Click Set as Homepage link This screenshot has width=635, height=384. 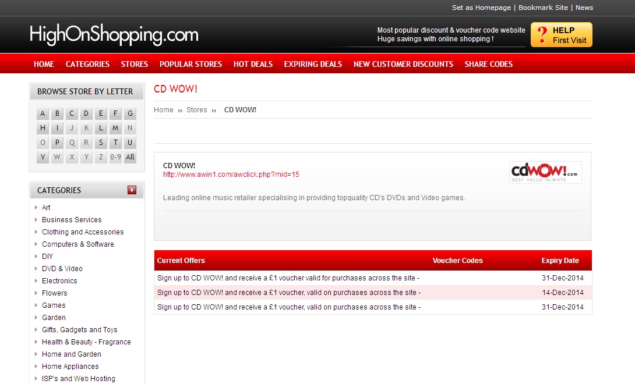coord(481,8)
